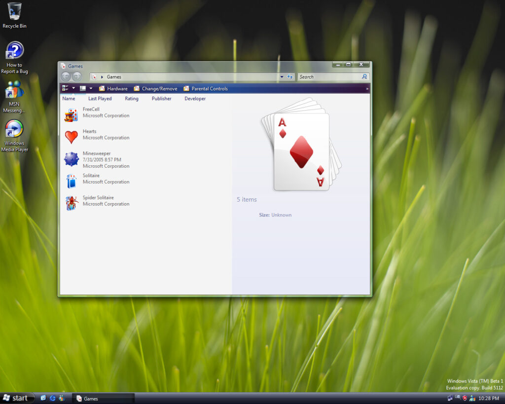Sort by the Publisher column header
505x404 pixels.
pyautogui.click(x=161, y=99)
